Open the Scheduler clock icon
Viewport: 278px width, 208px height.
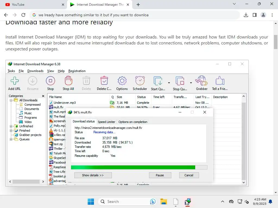tap(140, 81)
